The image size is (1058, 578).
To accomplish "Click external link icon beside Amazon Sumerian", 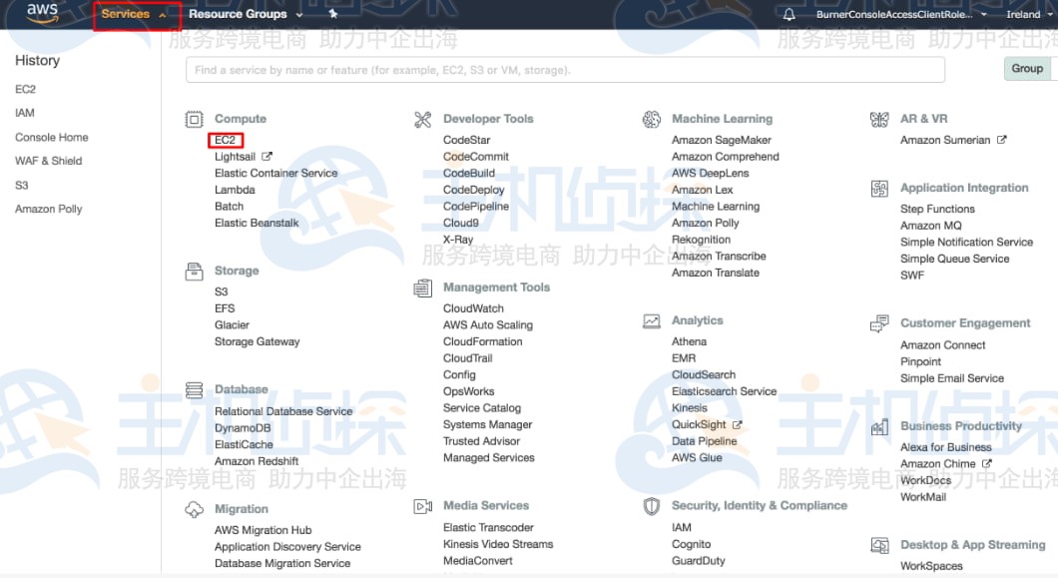I will tap(1001, 140).
